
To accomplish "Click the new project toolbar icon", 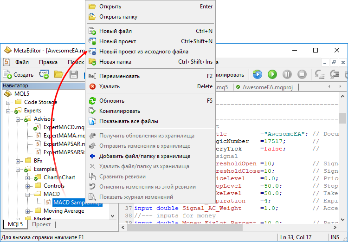I will point(44,74).
